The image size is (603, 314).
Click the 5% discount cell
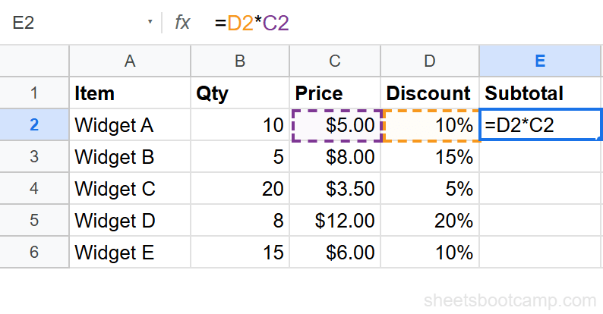[430, 189]
